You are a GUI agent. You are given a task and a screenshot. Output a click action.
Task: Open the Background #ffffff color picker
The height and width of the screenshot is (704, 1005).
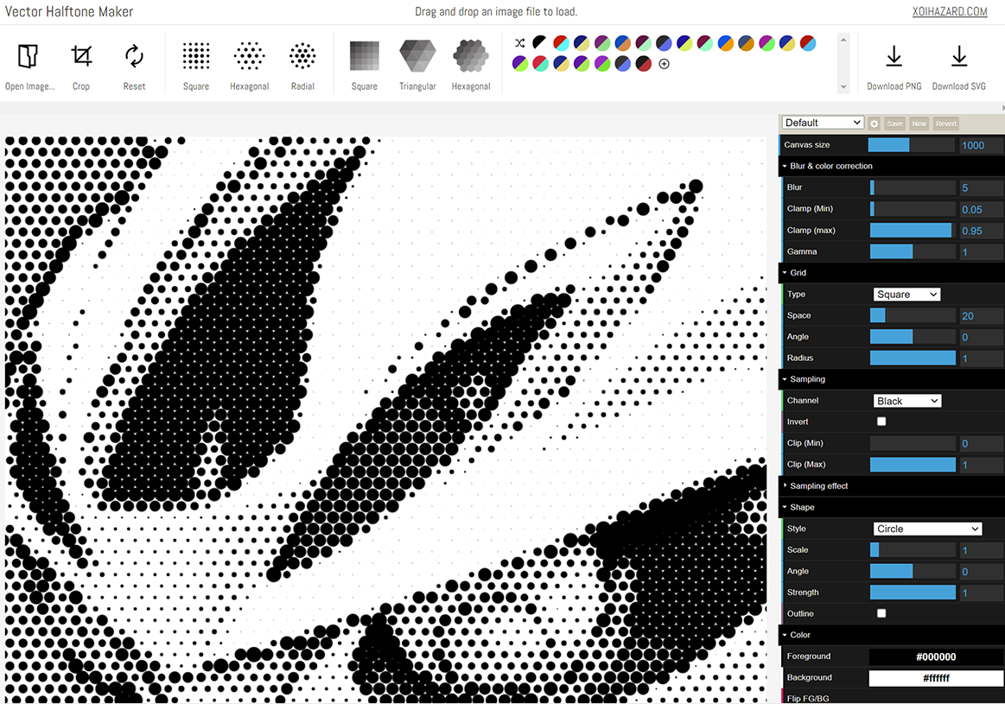coord(936,678)
